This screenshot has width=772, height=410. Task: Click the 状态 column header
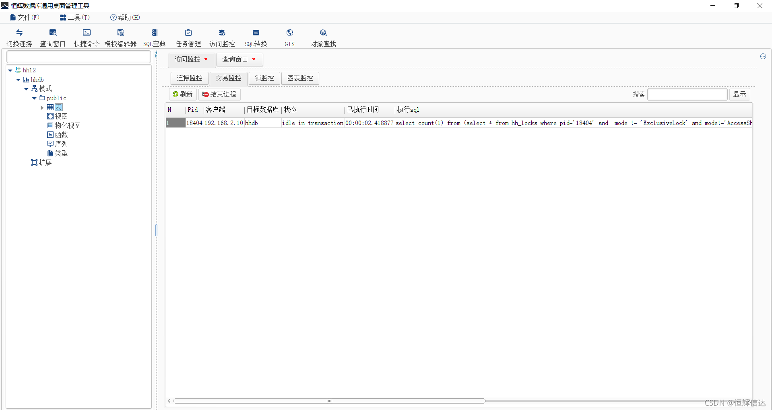pos(313,110)
